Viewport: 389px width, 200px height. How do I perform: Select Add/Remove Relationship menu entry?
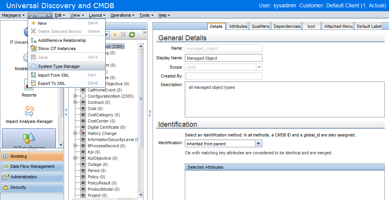[66, 40]
